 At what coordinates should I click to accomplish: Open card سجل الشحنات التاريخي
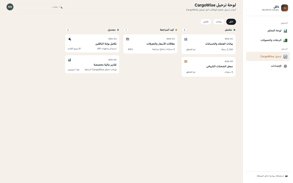point(209,67)
